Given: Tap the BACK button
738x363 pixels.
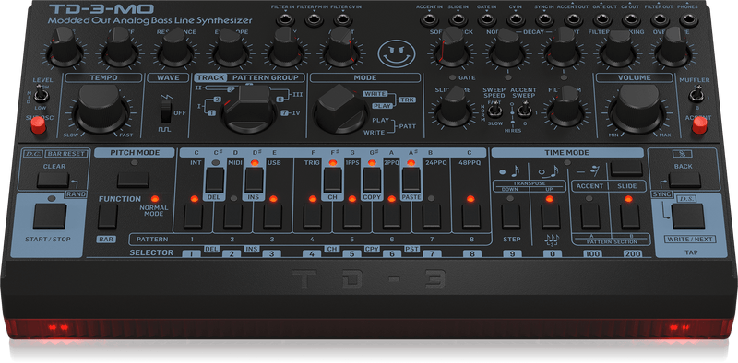Looking at the screenshot, I should pyautogui.click(x=684, y=180).
